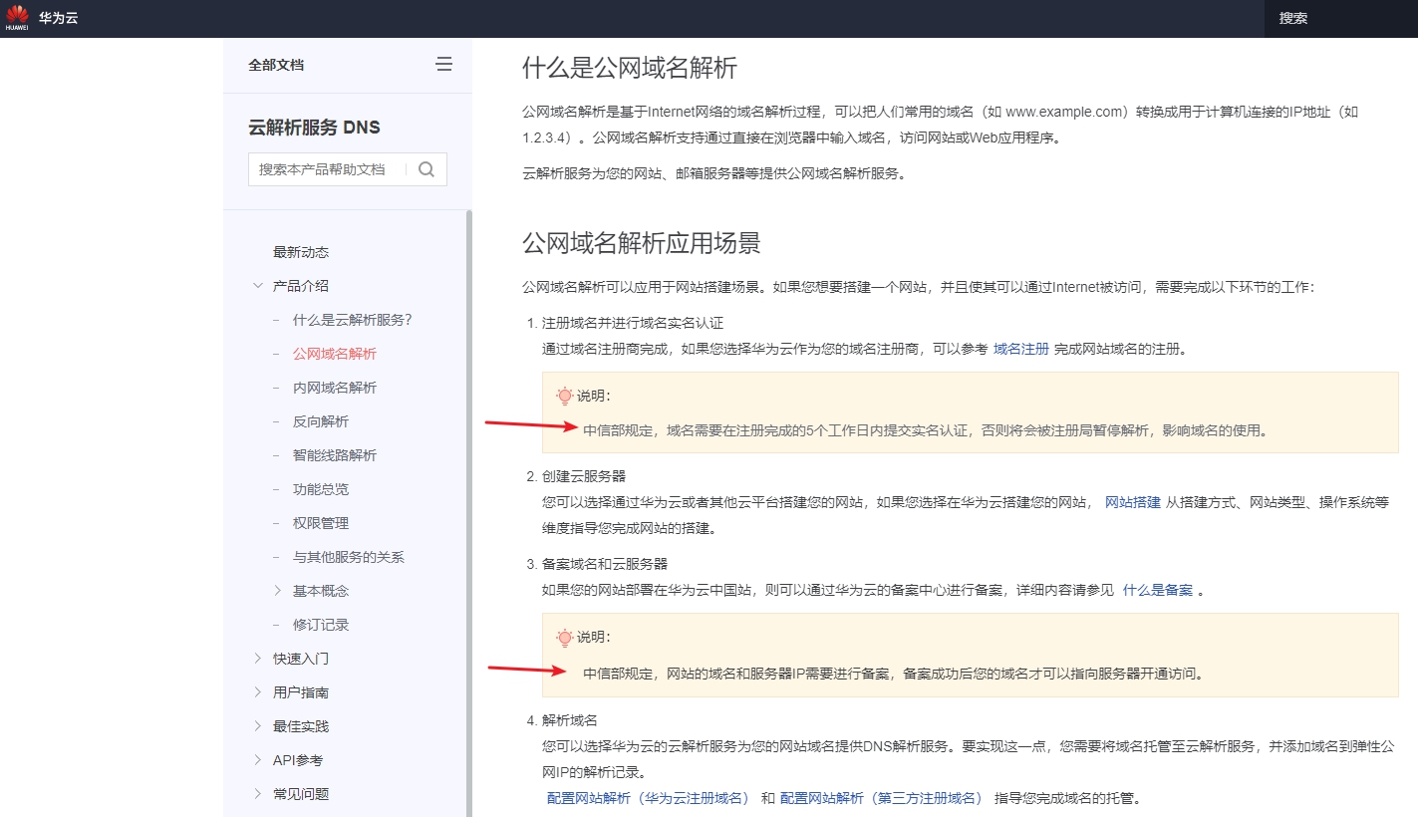
Task: Click lightbulb icon in first 说明 note
Action: tap(565, 396)
